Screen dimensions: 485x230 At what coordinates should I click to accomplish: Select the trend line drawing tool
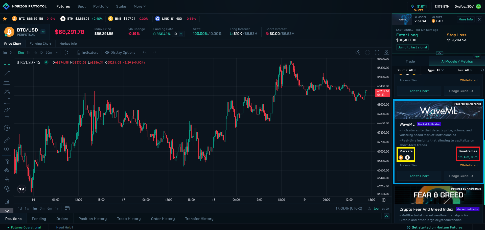coord(7,73)
